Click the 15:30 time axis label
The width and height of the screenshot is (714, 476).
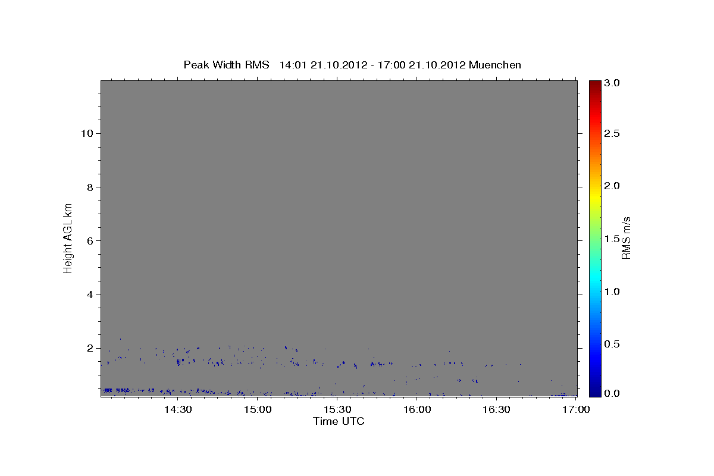(x=337, y=409)
